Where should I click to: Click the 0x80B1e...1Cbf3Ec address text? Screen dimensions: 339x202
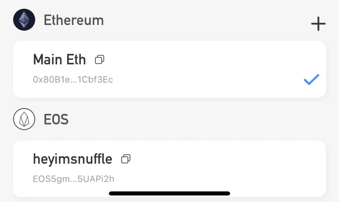pos(73,80)
